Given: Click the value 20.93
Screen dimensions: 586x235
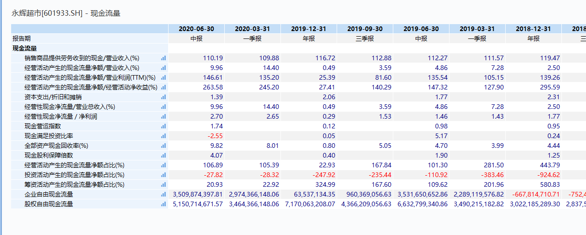Looking at the screenshot, I should 215,184.
